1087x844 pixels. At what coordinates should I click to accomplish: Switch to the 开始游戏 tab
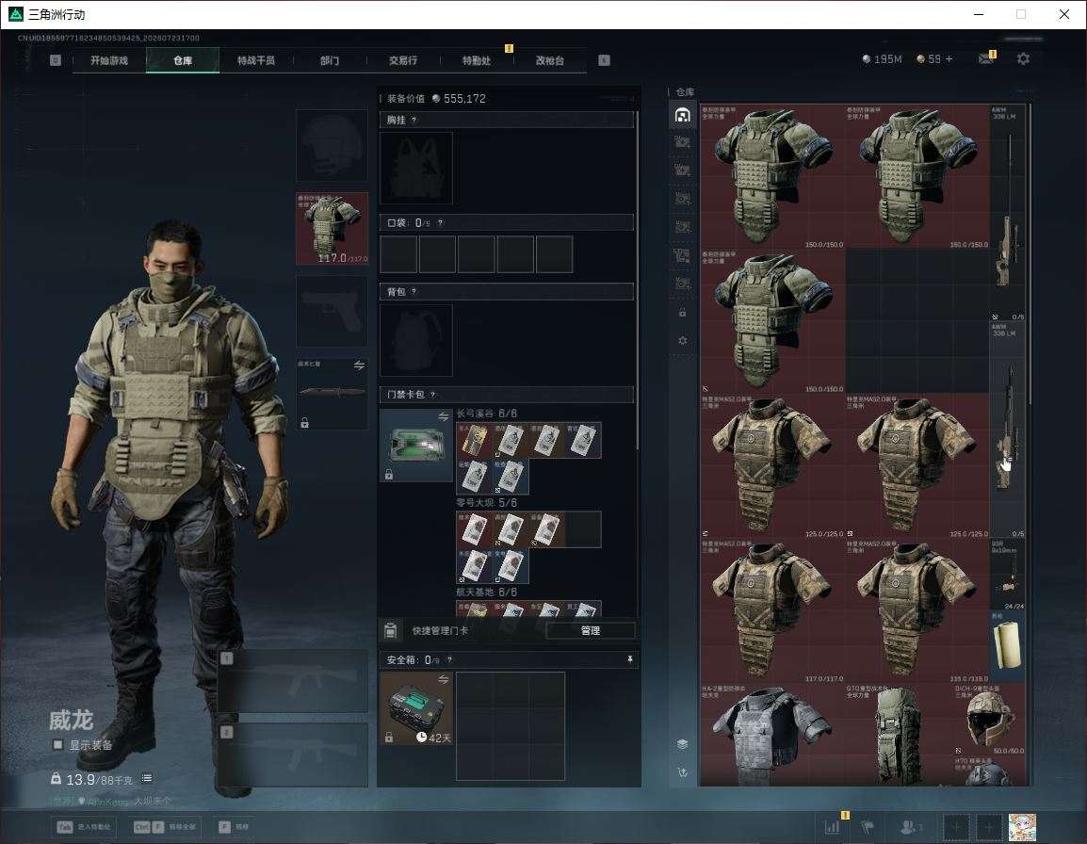point(109,60)
